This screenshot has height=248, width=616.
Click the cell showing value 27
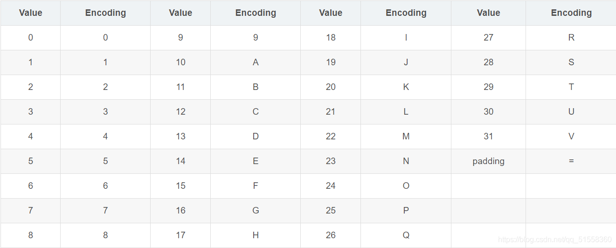coord(488,38)
